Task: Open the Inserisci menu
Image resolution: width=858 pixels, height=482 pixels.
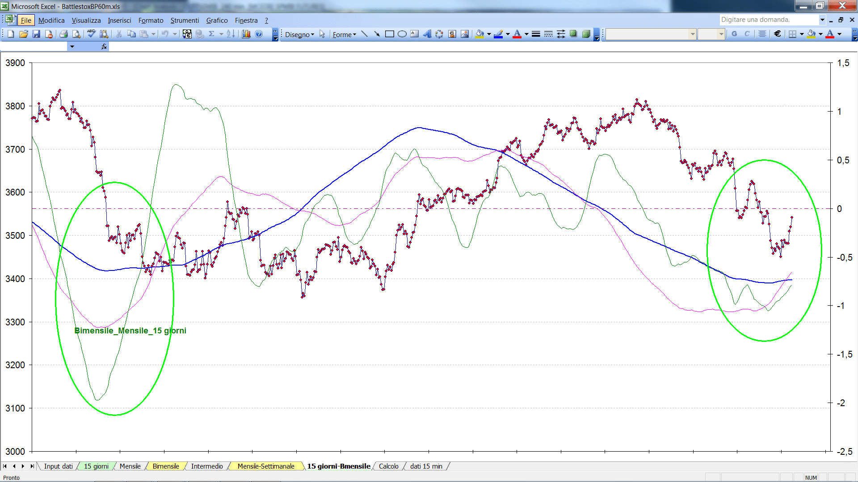Action: pos(119,21)
